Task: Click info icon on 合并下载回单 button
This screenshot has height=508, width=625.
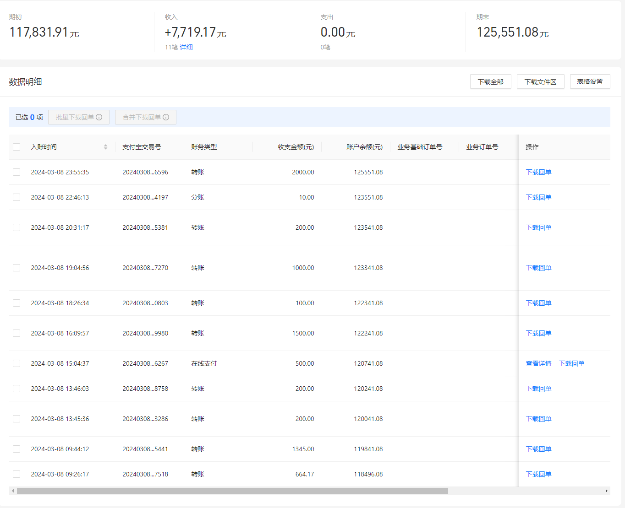Action: [x=166, y=117]
